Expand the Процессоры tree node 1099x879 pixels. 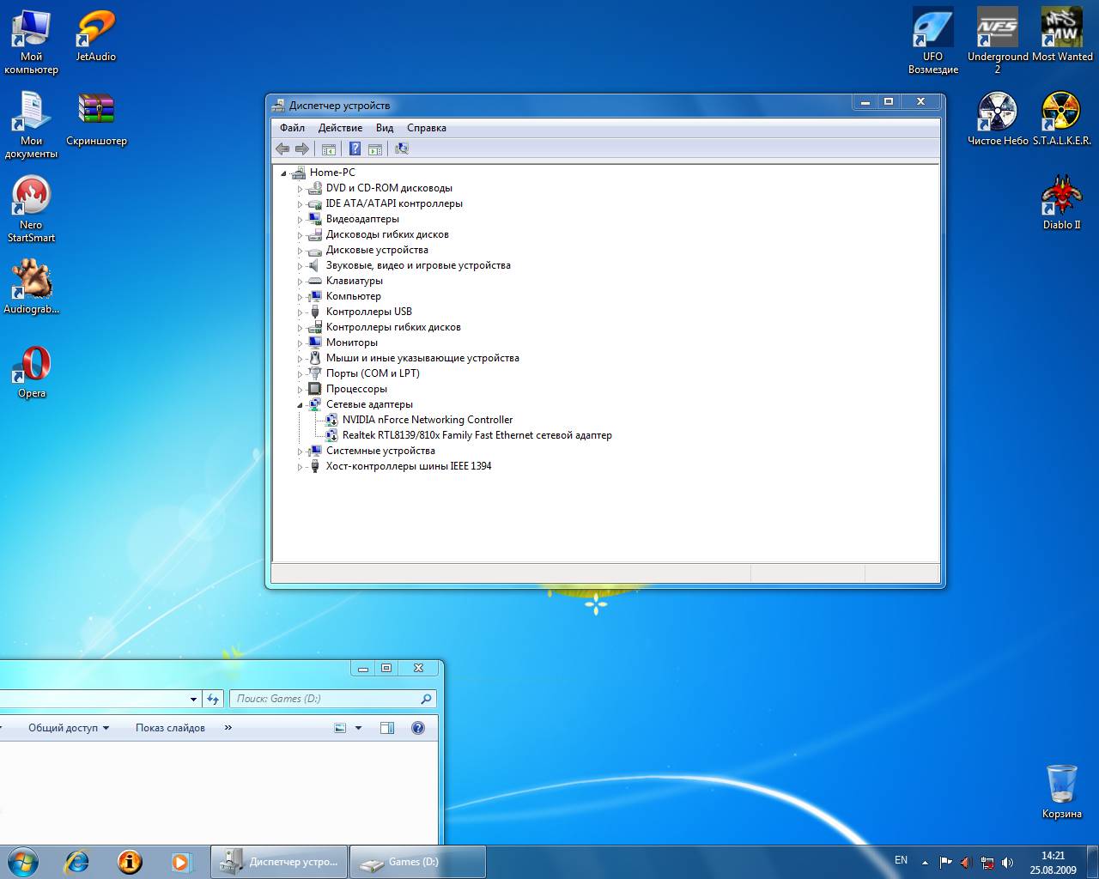(301, 389)
